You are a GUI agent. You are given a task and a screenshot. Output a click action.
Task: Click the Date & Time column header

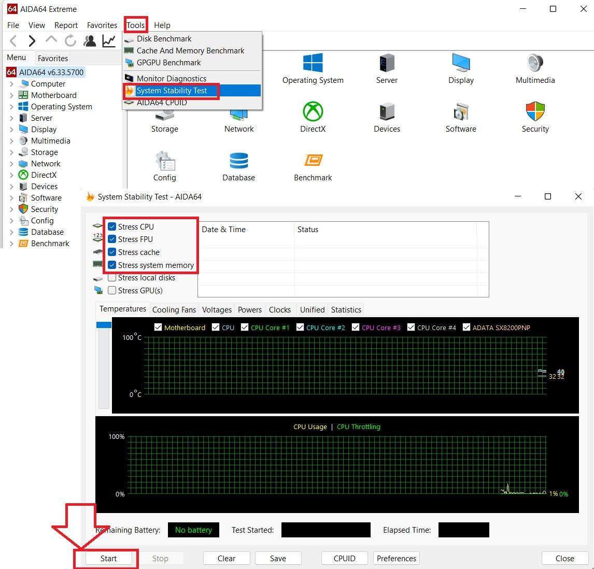246,229
